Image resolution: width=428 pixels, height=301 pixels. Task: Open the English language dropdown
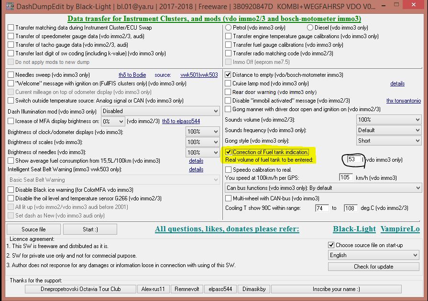tap(373, 255)
